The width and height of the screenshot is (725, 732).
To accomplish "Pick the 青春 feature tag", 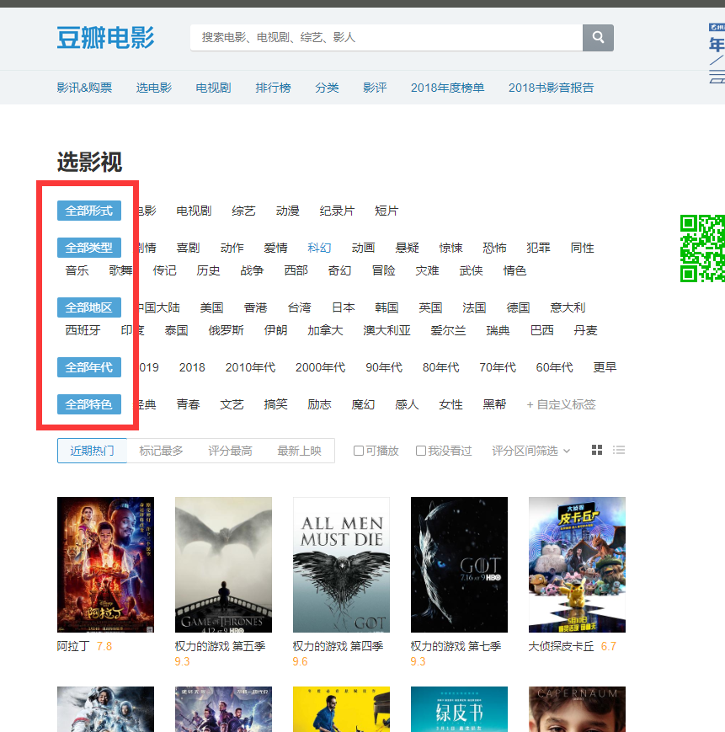I will tap(188, 404).
